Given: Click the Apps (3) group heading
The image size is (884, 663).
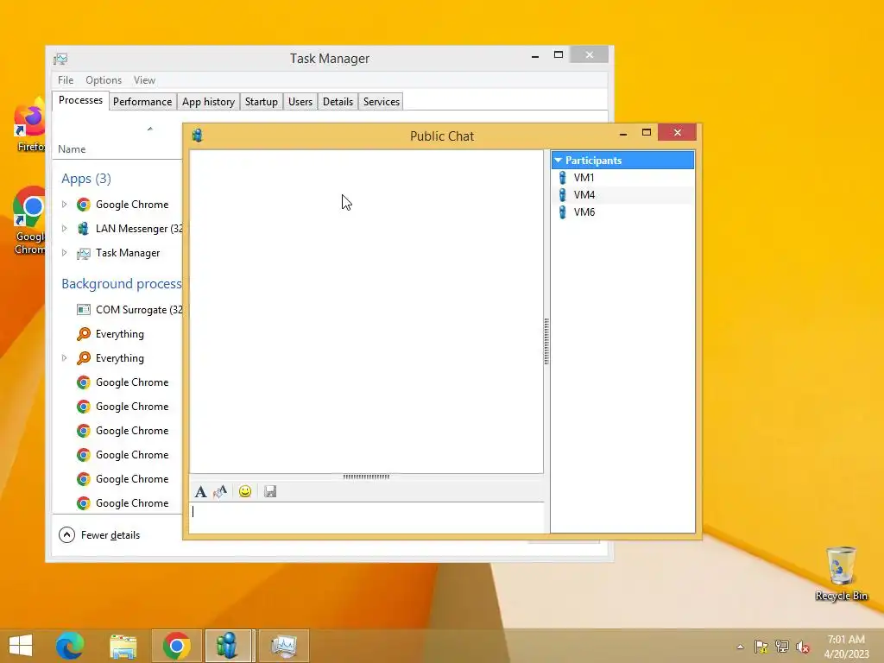Looking at the screenshot, I should 86,179.
